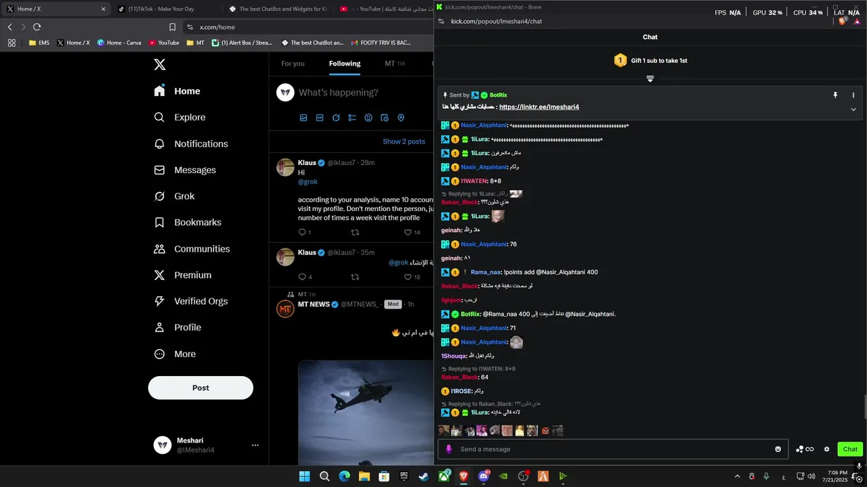The width and height of the screenshot is (867, 487).
Task: Schedule the post with calendar icon
Action: [x=385, y=118]
